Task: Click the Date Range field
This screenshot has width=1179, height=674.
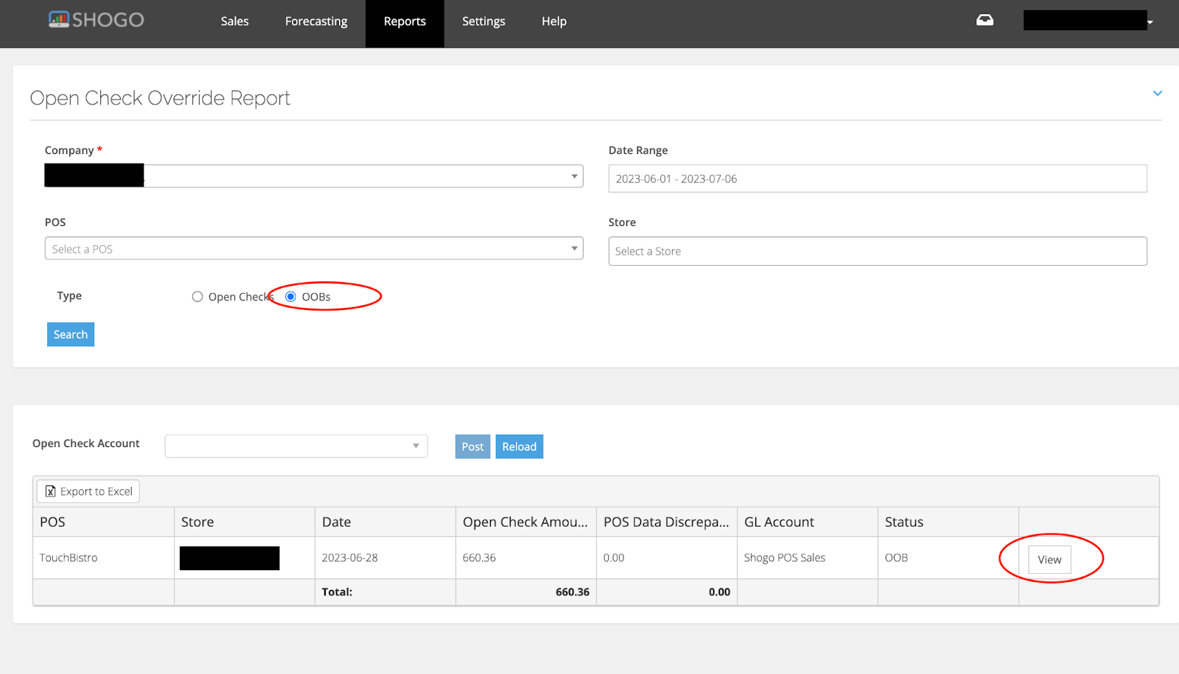Action: [x=878, y=178]
